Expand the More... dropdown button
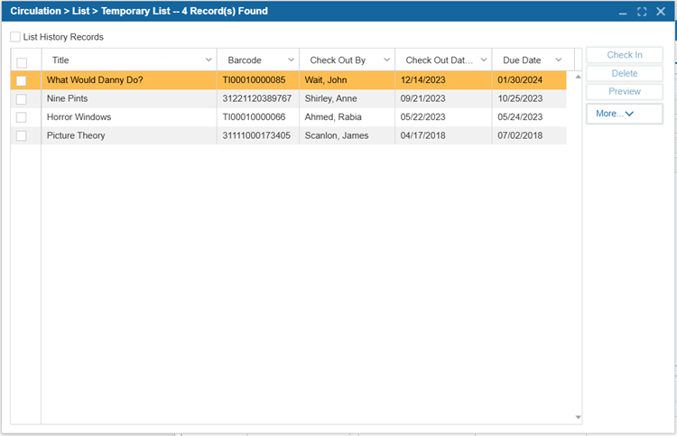 [x=625, y=114]
